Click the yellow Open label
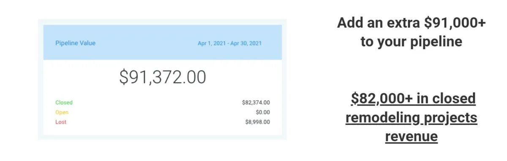Viewport: 507px width, 161px height. coord(62,112)
